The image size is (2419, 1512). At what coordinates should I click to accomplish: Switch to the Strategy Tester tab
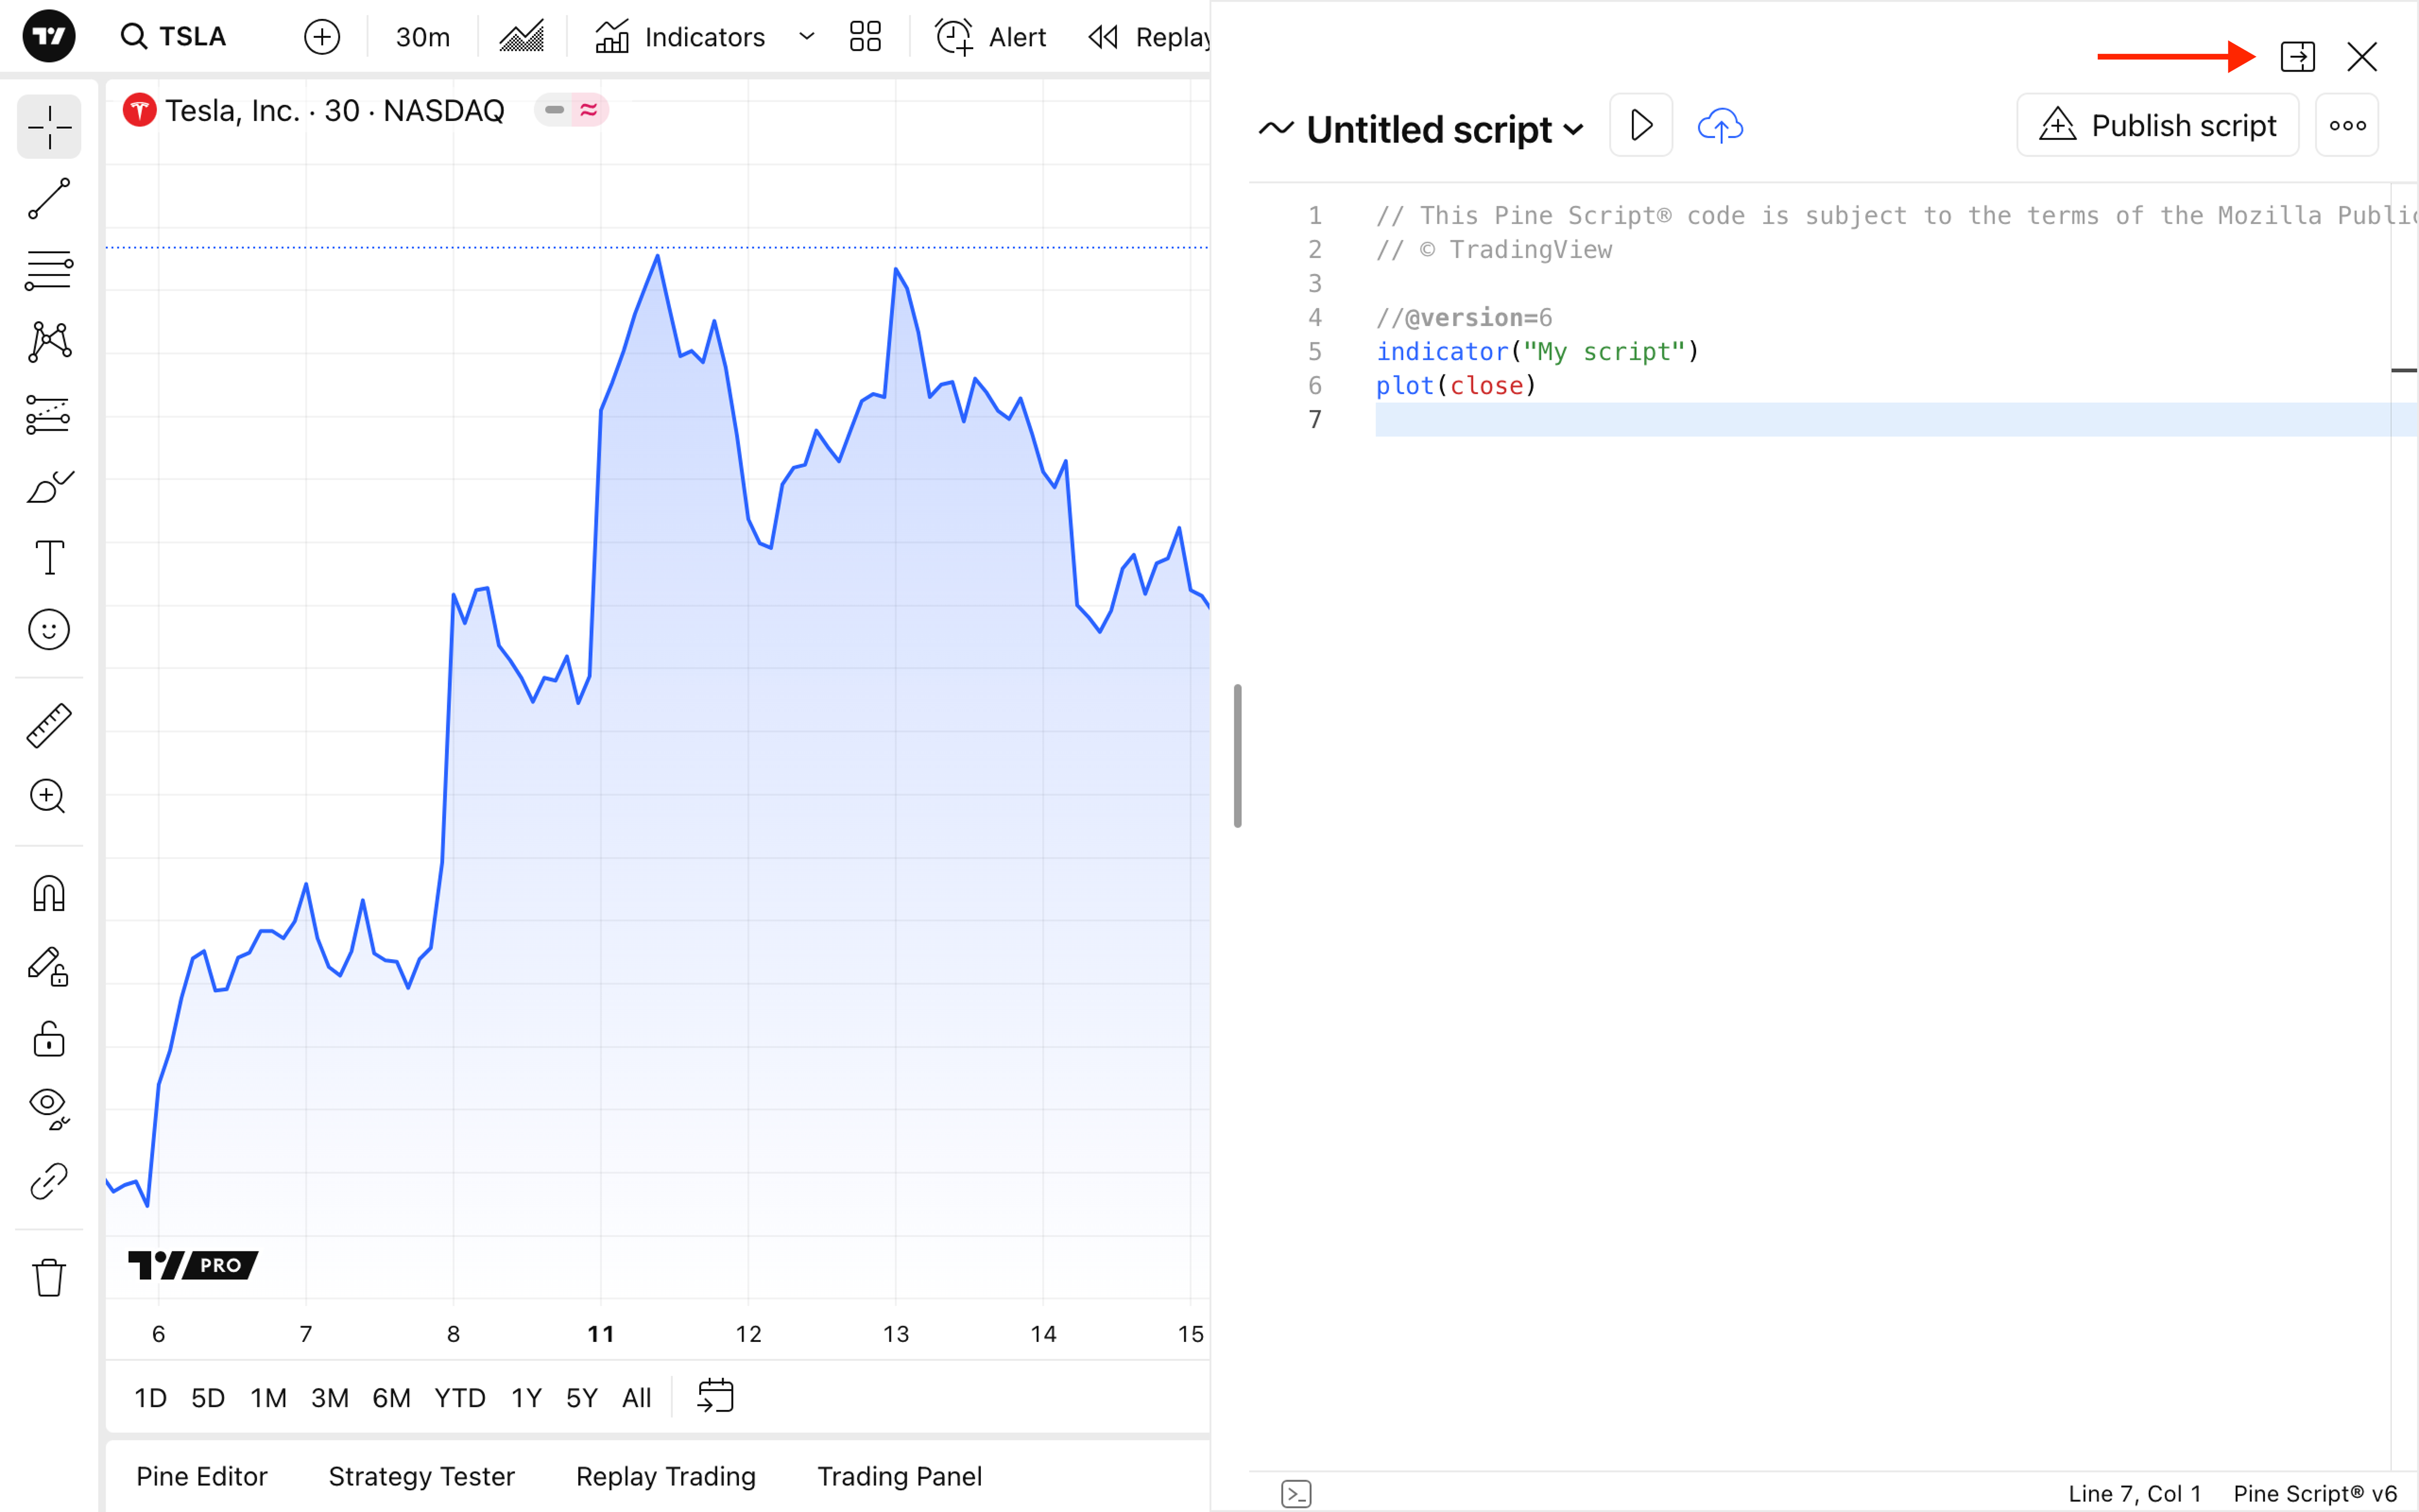coord(421,1476)
